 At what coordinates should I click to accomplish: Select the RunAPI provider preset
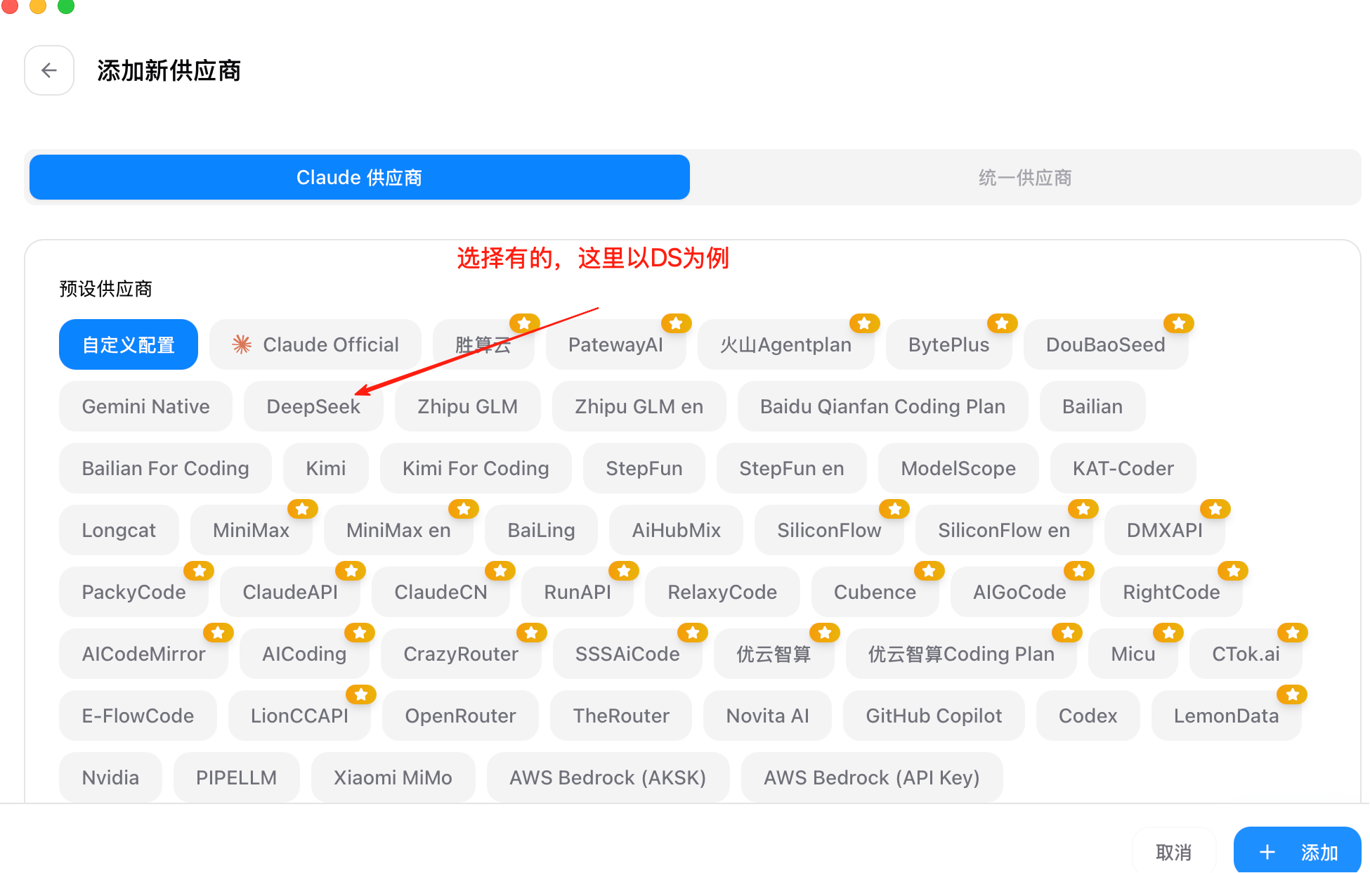coord(578,592)
